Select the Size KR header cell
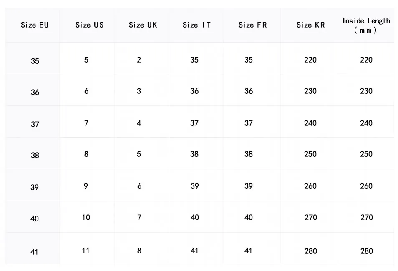 pos(310,25)
